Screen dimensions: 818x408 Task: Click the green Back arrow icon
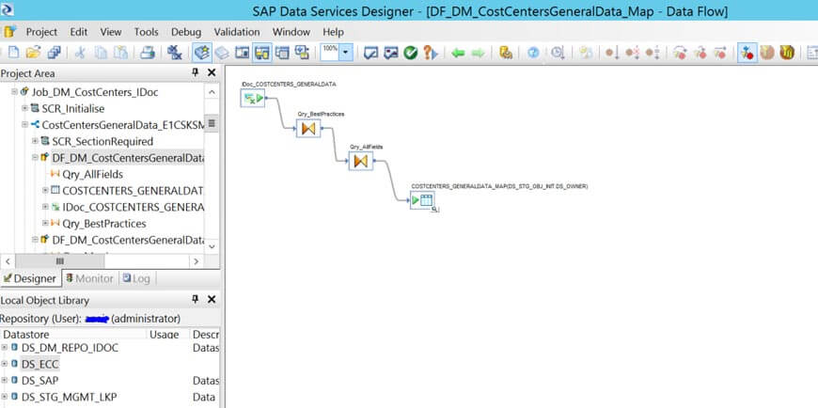pyautogui.click(x=458, y=53)
